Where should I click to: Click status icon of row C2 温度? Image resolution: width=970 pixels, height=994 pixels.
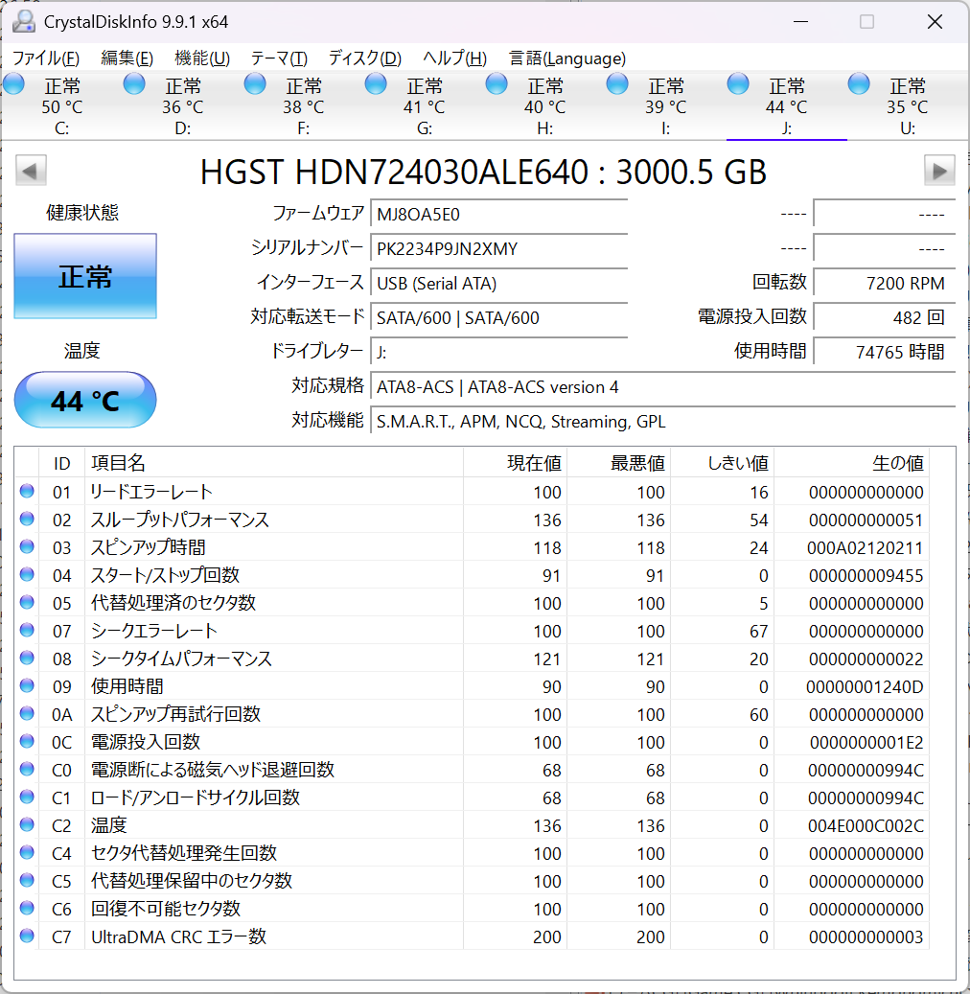point(27,824)
